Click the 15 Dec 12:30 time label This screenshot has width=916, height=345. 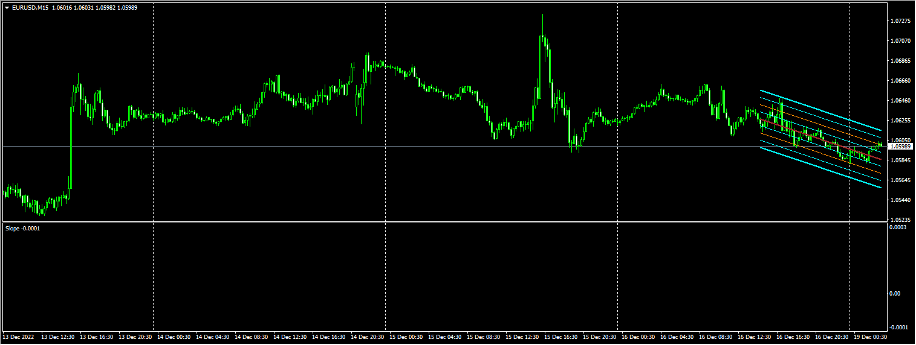(x=522, y=337)
